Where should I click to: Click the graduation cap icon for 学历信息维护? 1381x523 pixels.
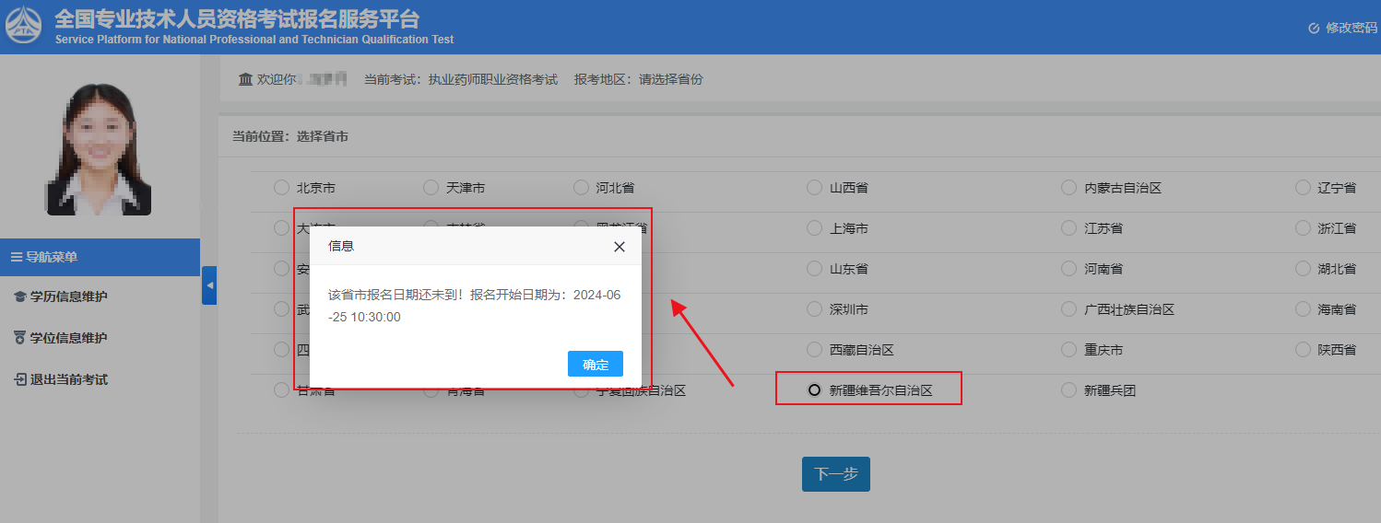(19, 297)
